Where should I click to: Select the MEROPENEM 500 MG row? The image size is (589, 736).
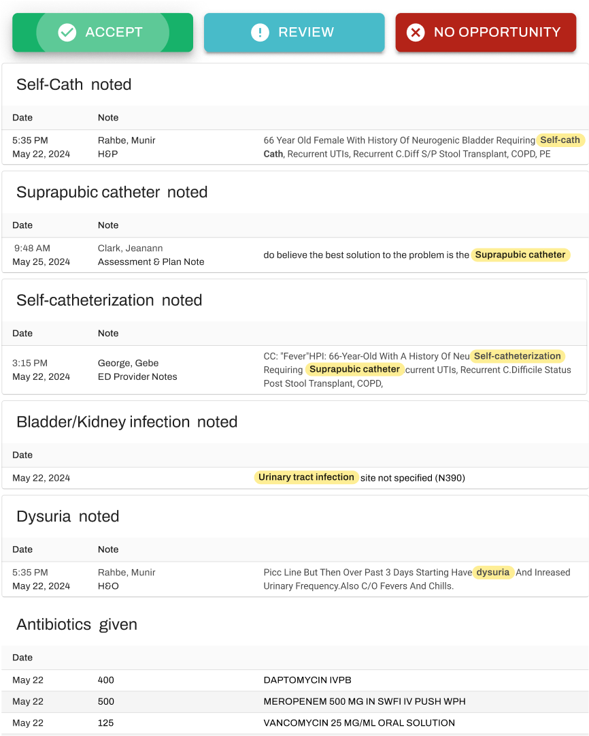[x=294, y=701]
